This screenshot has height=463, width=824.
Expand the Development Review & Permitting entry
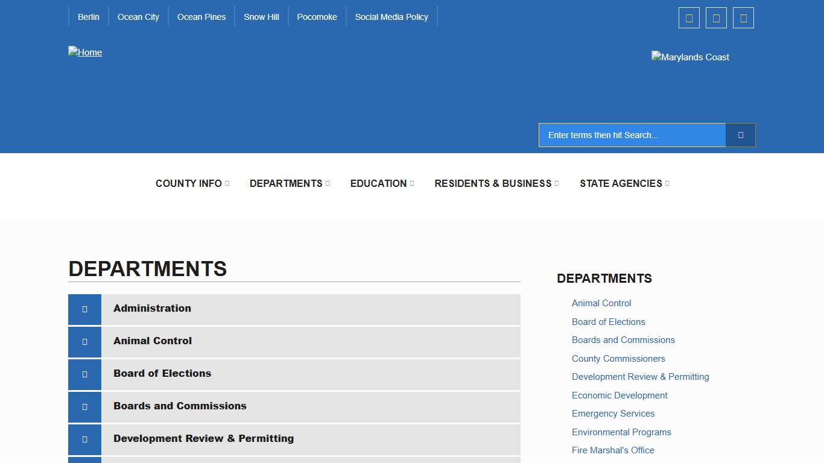203,438
